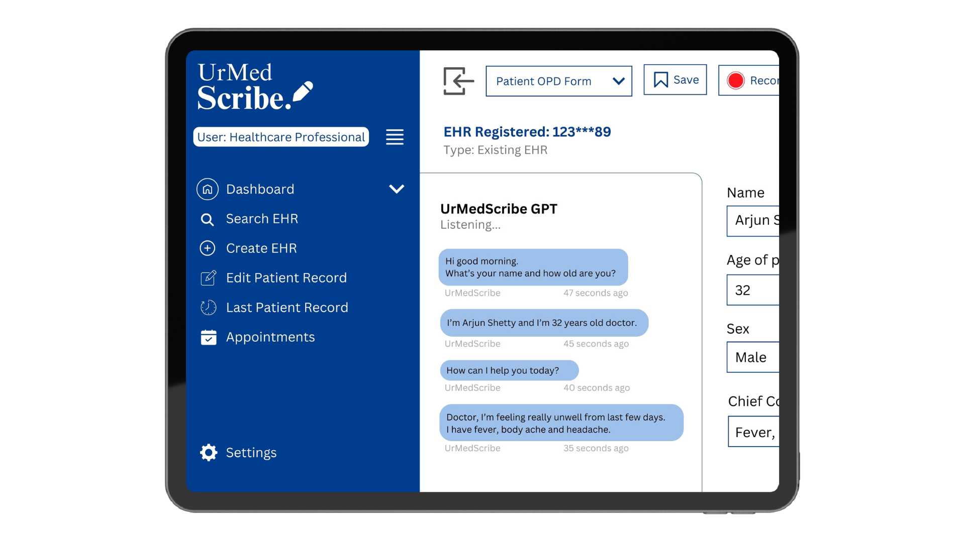Open the Sex field showing Male

pos(752,357)
